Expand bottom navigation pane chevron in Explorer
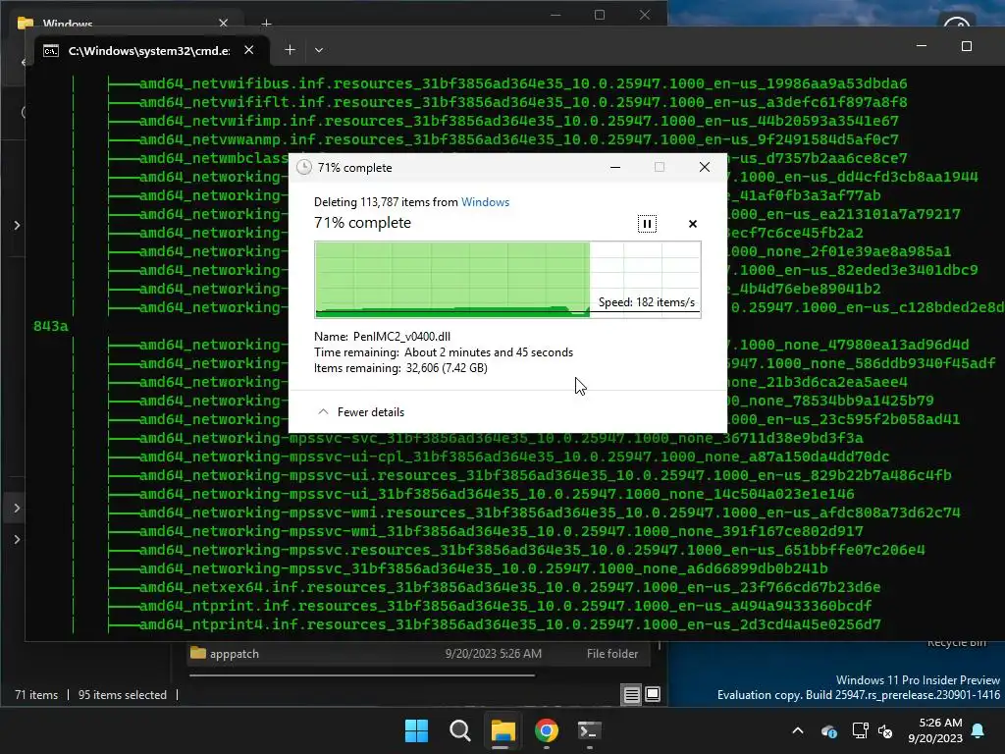The width and height of the screenshot is (1005, 754). tap(18, 539)
